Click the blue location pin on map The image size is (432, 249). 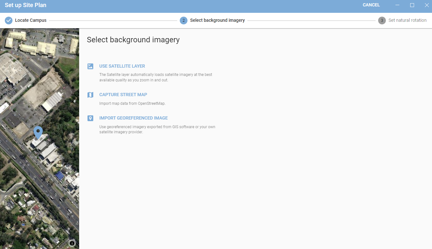(38, 133)
